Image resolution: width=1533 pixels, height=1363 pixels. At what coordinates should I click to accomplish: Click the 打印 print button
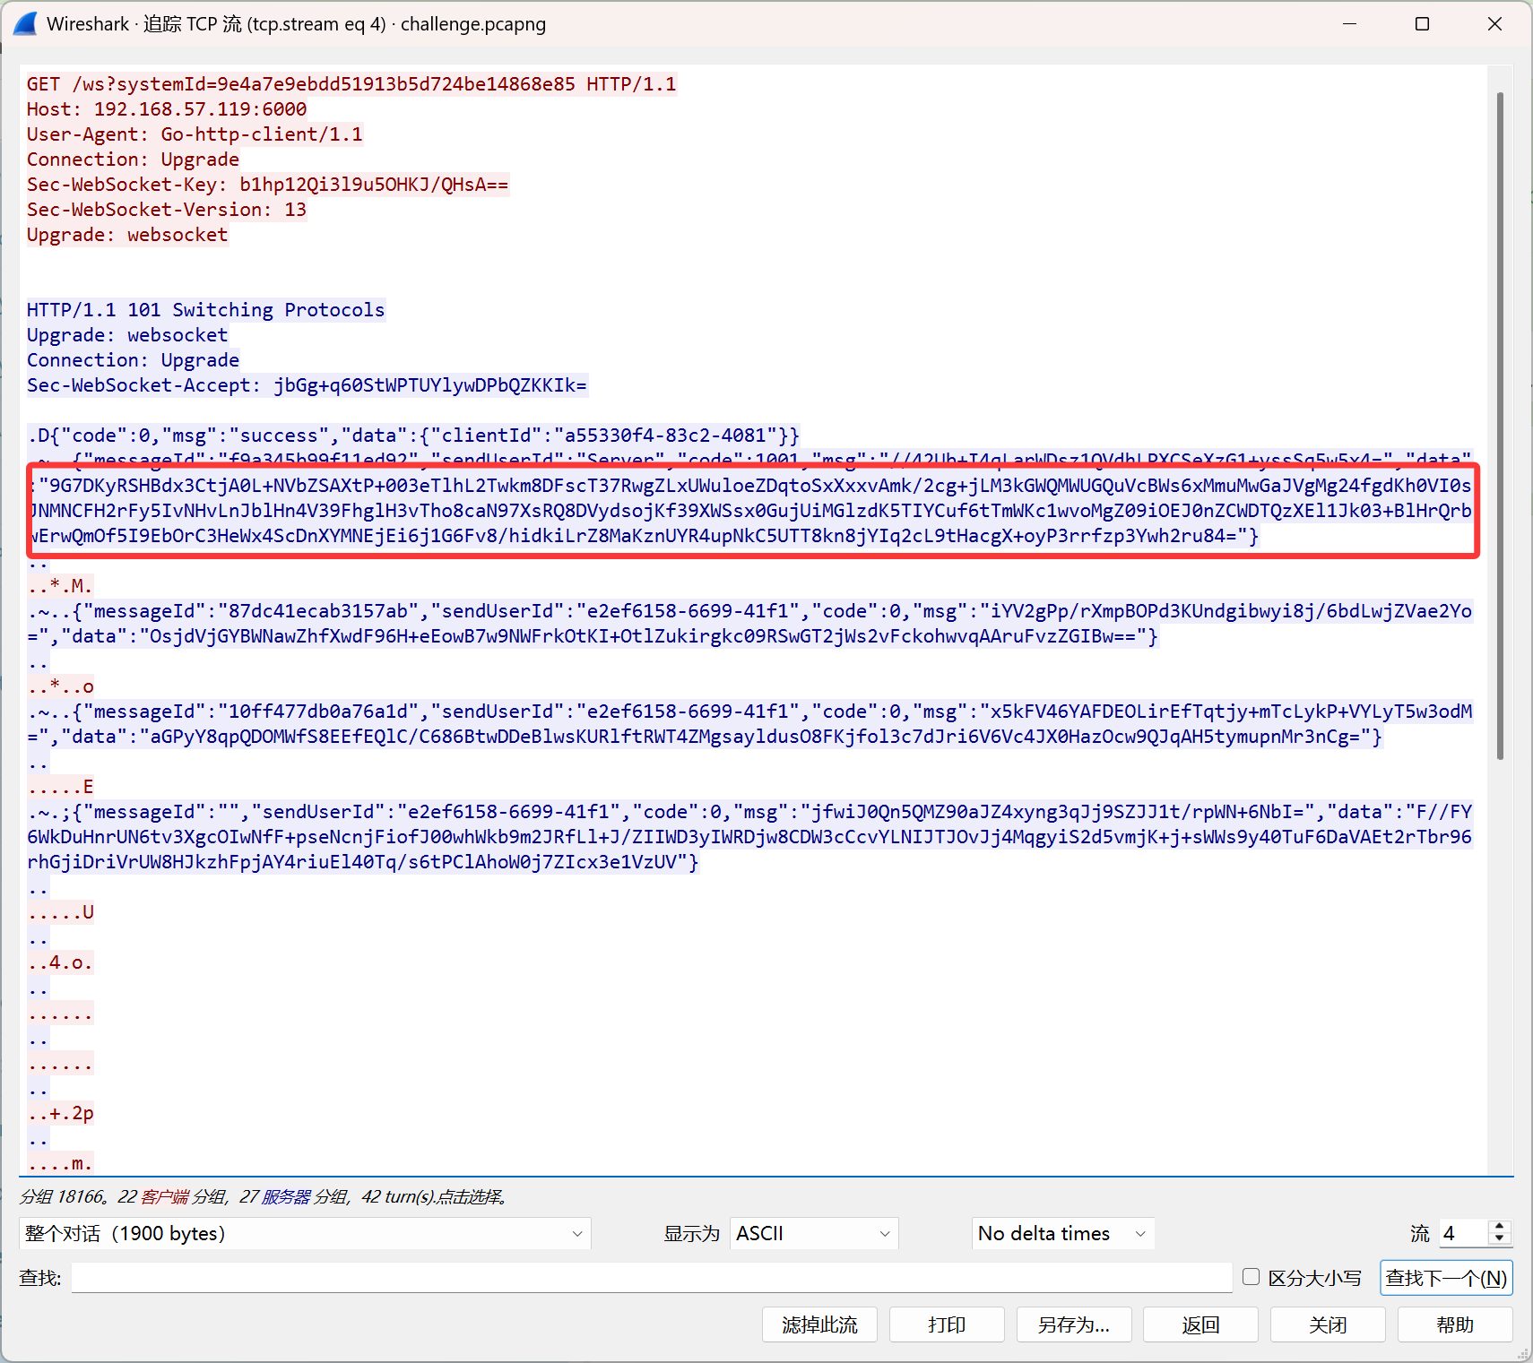pyautogui.click(x=947, y=1324)
